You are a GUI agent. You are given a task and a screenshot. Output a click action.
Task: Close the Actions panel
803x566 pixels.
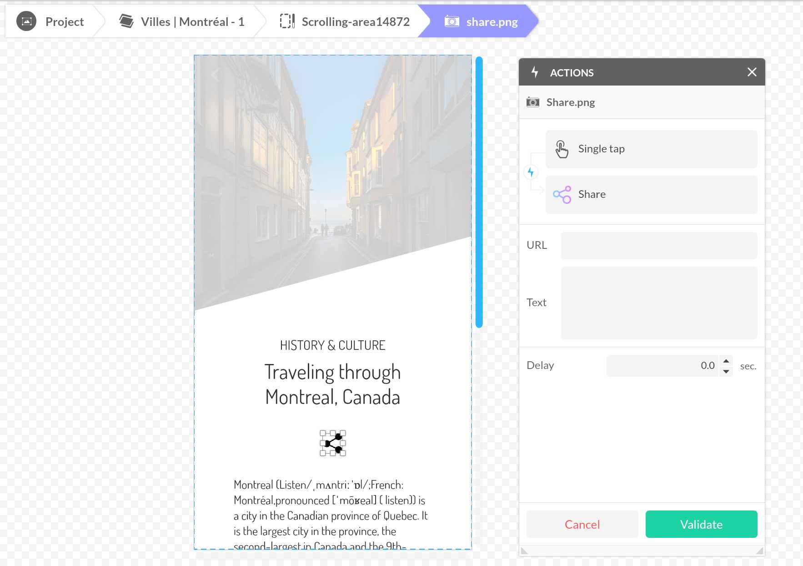point(752,72)
